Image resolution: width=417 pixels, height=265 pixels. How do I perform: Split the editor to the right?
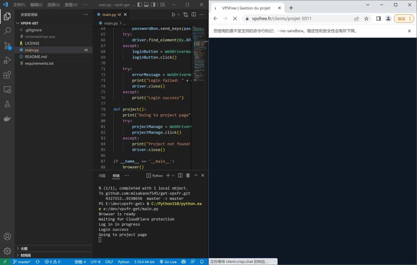click(194, 15)
